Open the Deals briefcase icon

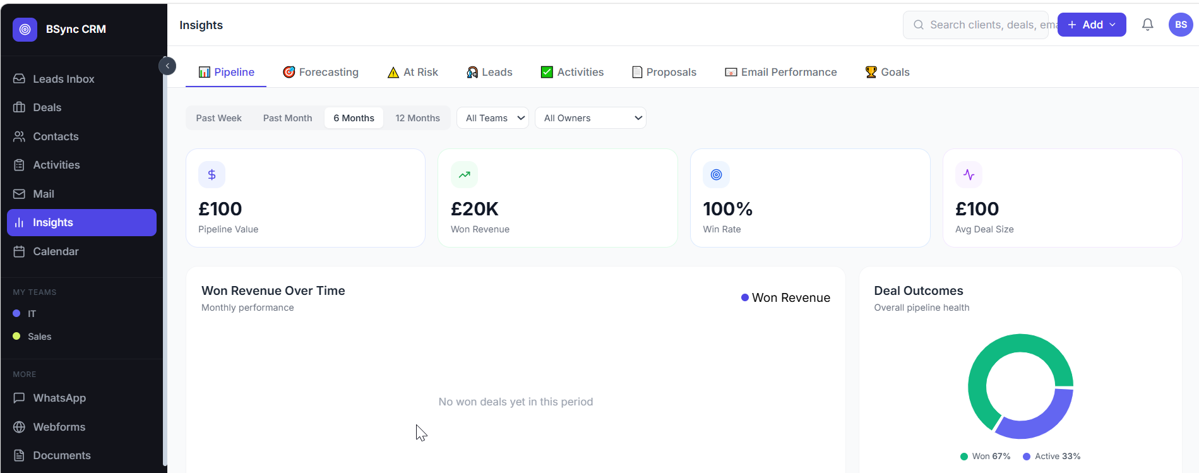point(20,107)
